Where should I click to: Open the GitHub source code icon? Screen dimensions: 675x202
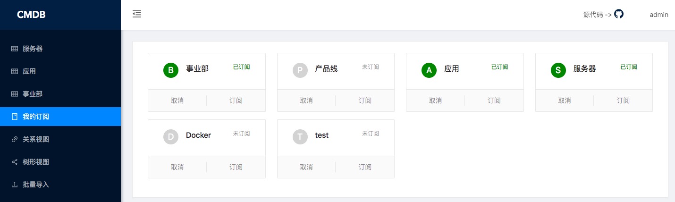pos(619,14)
